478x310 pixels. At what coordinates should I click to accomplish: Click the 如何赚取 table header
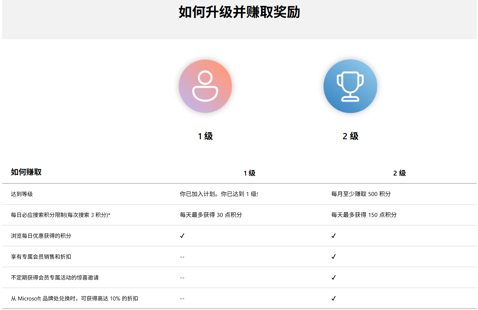pyautogui.click(x=26, y=172)
